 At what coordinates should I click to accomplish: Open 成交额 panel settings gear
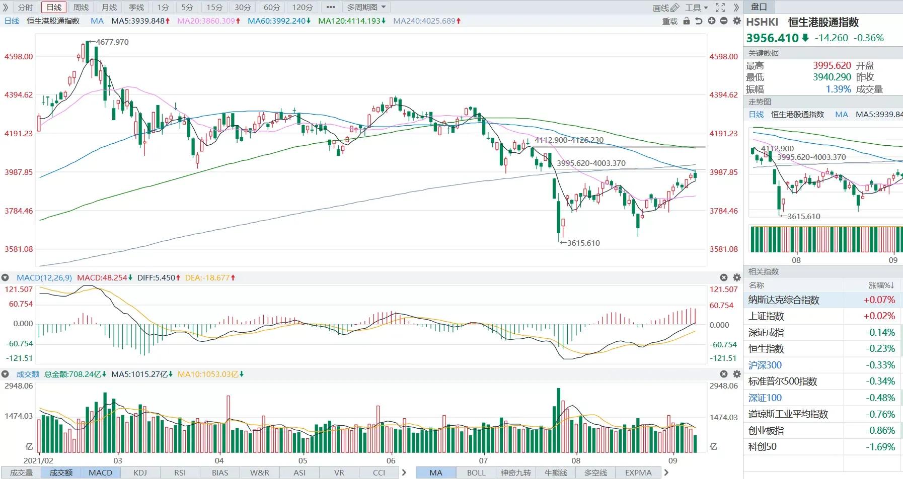tap(737, 374)
